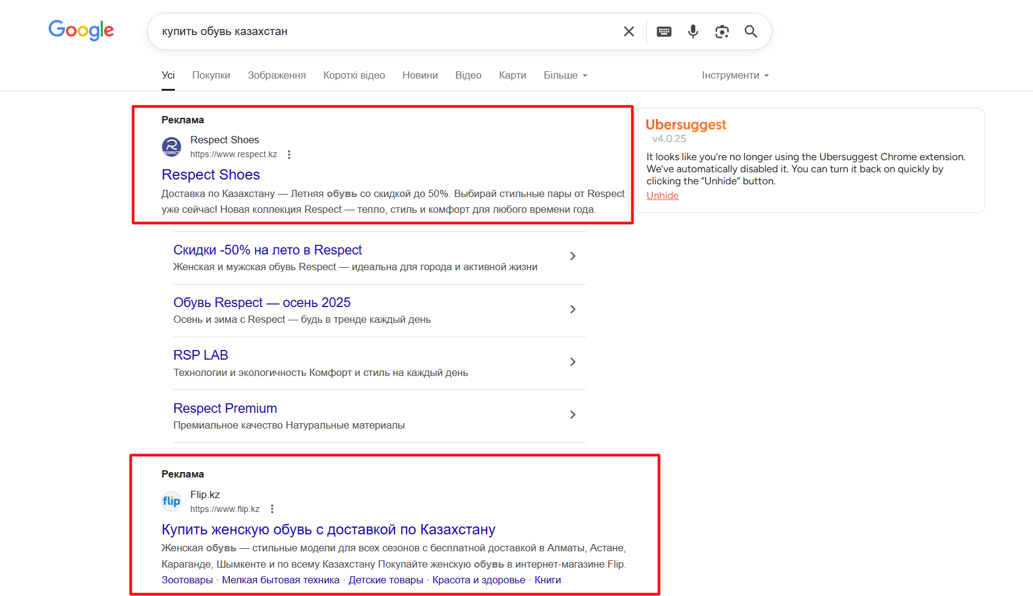This screenshot has height=596, width=1033.
Task: Open three-dot menu next to flip.kz
Action: pyautogui.click(x=272, y=509)
